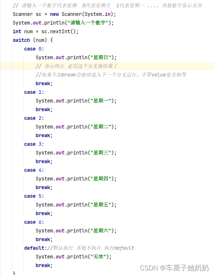Click the break statement under case 4
This screenshot has width=214, height=275.
click(44, 188)
